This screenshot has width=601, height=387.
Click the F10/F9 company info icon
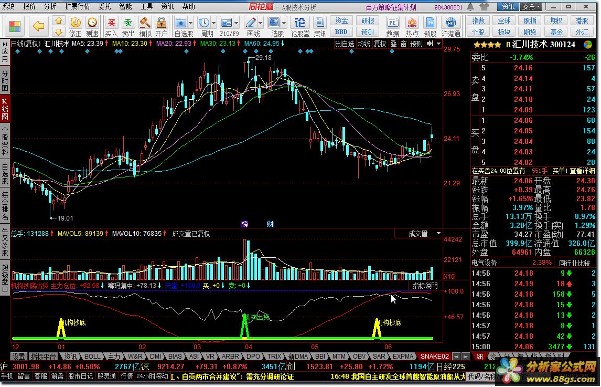[x=227, y=23]
